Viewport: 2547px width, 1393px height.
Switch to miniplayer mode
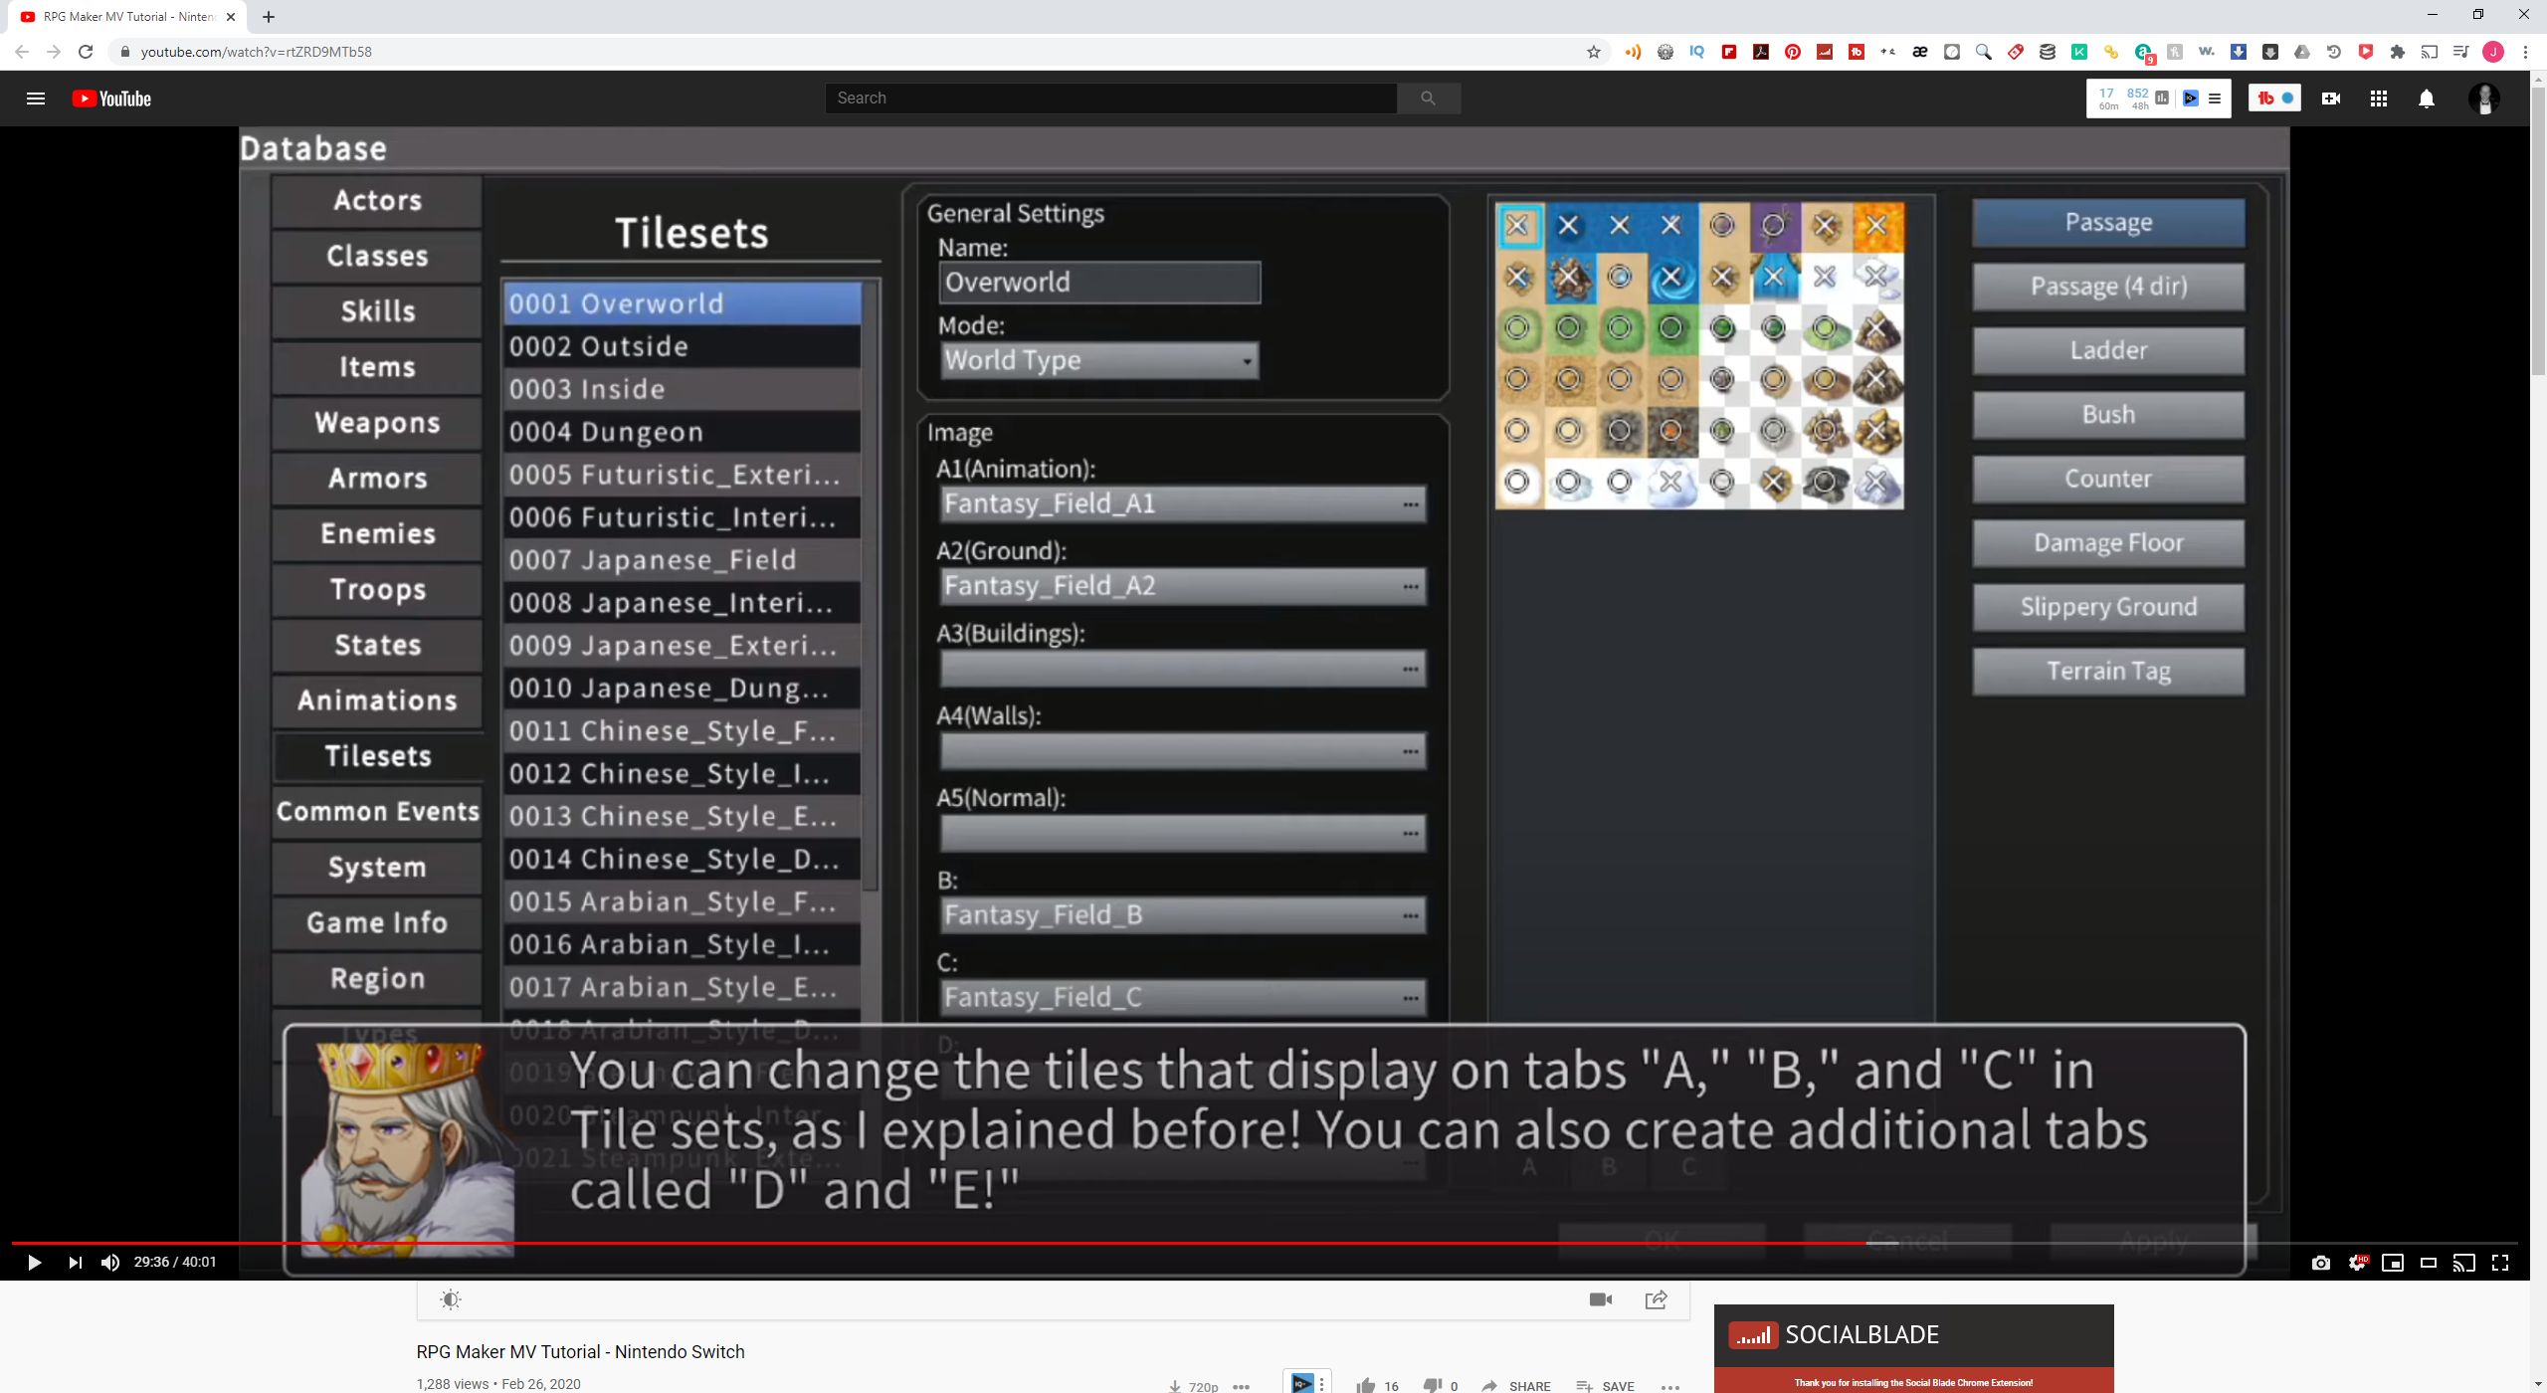(2393, 1263)
